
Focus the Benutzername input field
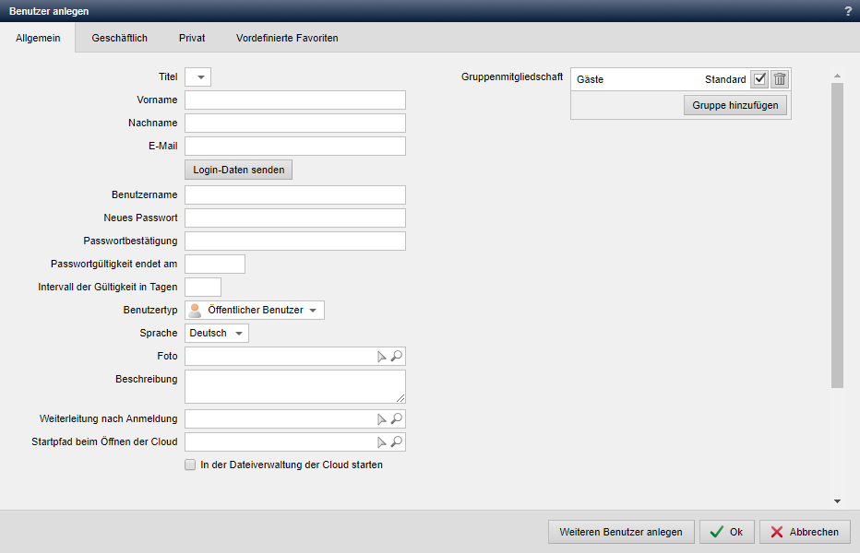pyautogui.click(x=295, y=195)
